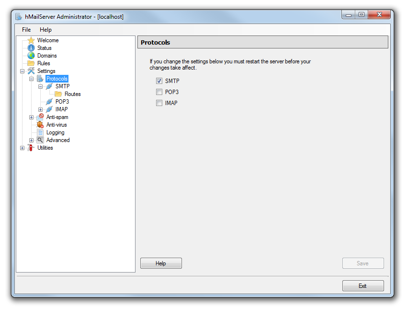The width and height of the screenshot is (407, 309).
Task: Uncheck the SMTP protocol checkbox
Action: click(159, 81)
